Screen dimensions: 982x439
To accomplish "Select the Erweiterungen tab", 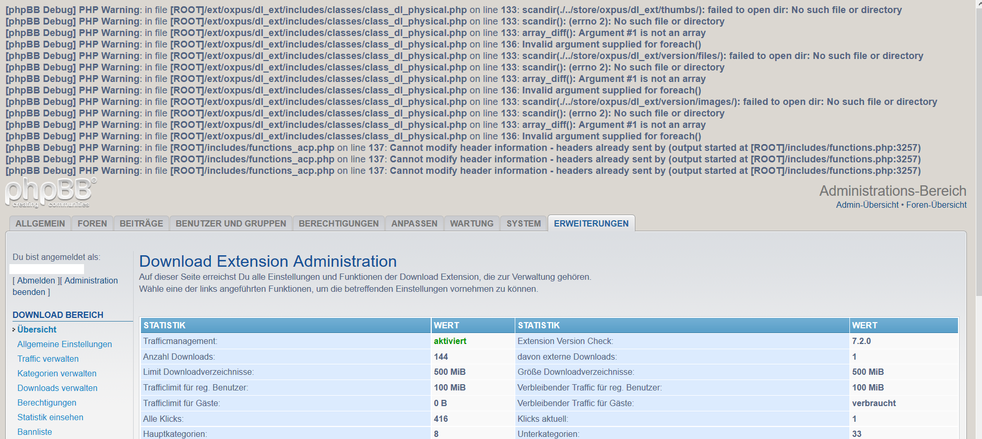I will (x=591, y=223).
